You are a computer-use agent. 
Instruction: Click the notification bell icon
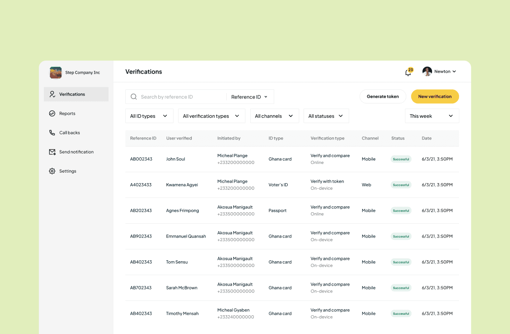click(x=407, y=72)
